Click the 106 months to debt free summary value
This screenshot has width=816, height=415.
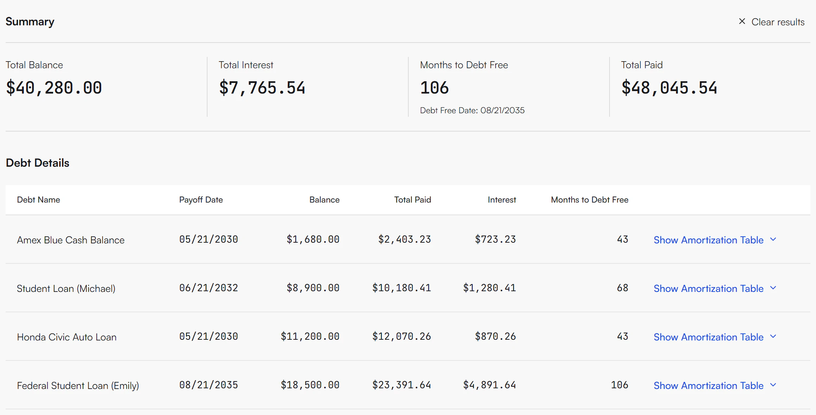[434, 88]
